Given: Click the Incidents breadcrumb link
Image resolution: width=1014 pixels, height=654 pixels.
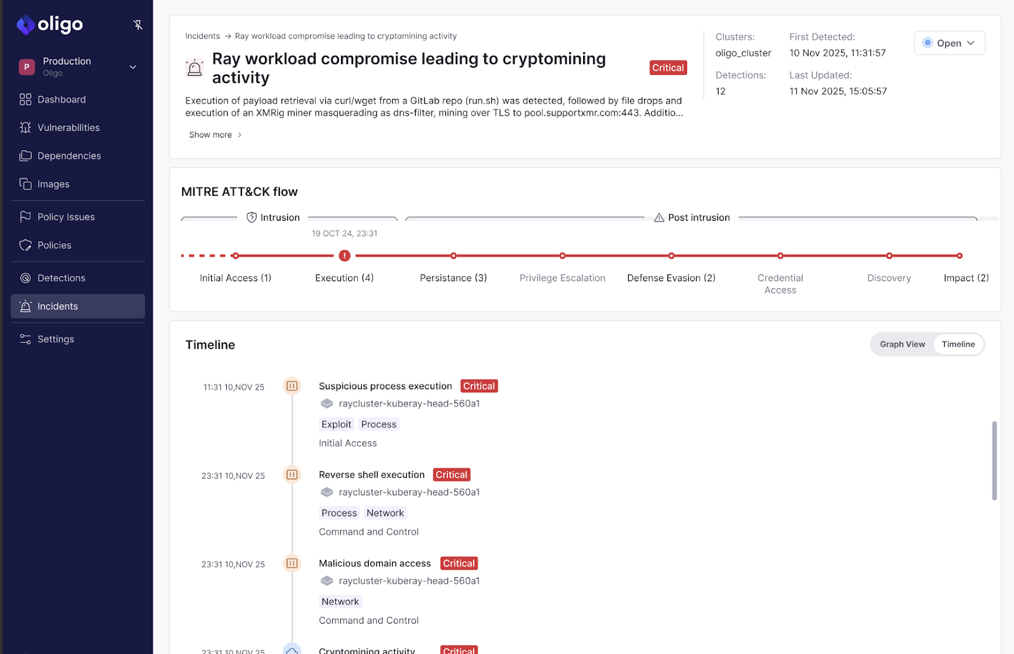Looking at the screenshot, I should pos(202,36).
